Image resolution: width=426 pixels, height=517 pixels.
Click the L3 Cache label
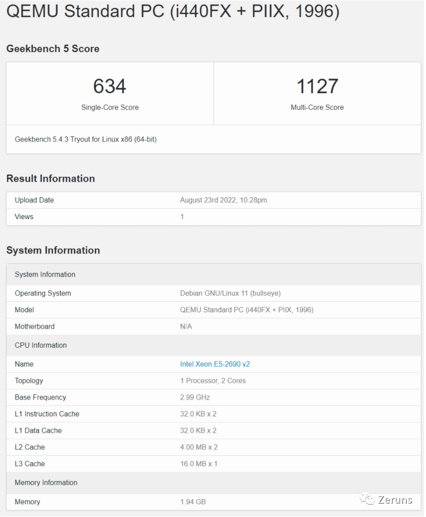point(30,464)
